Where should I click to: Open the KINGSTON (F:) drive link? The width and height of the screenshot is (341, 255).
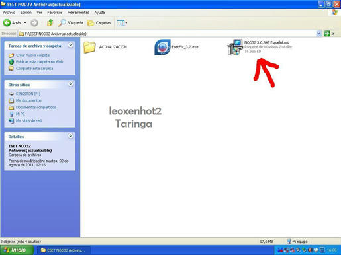coord(28,94)
